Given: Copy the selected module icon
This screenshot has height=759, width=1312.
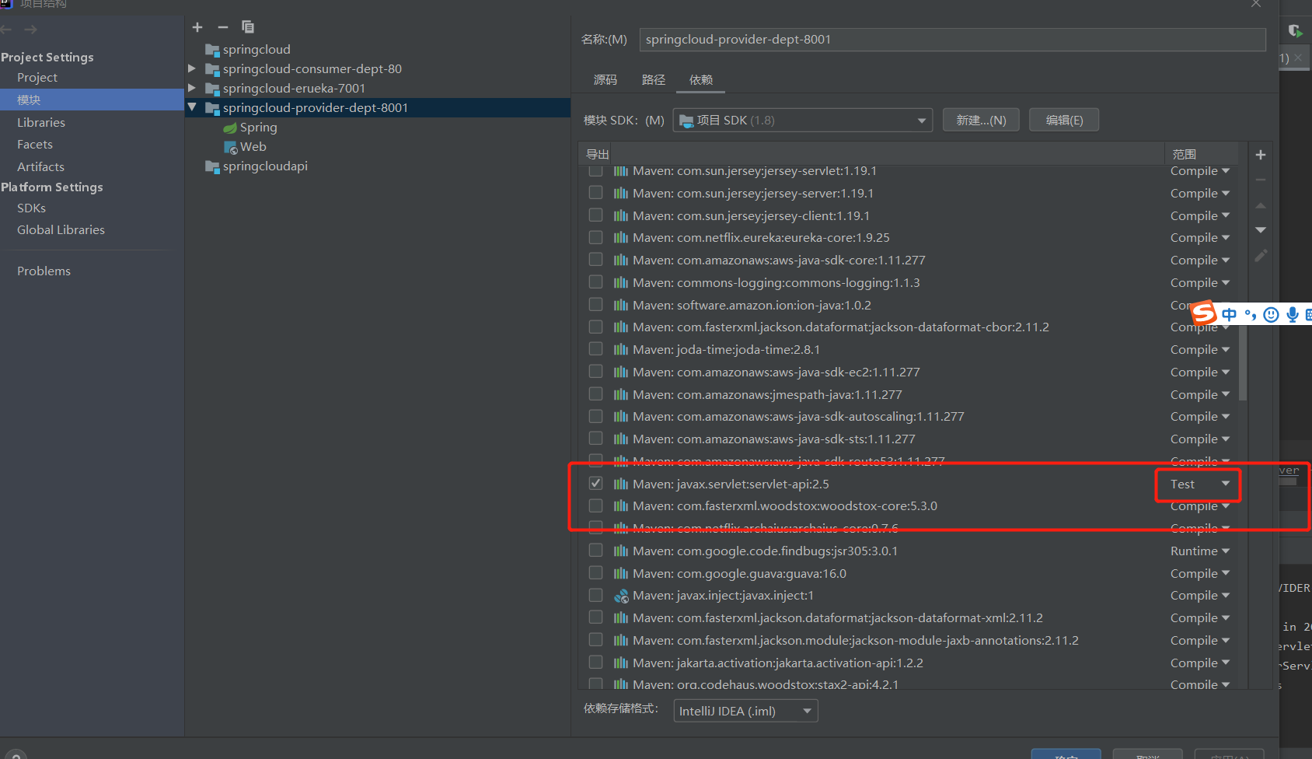Looking at the screenshot, I should [248, 27].
